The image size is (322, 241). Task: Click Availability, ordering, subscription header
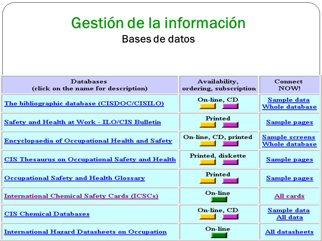[219, 85]
